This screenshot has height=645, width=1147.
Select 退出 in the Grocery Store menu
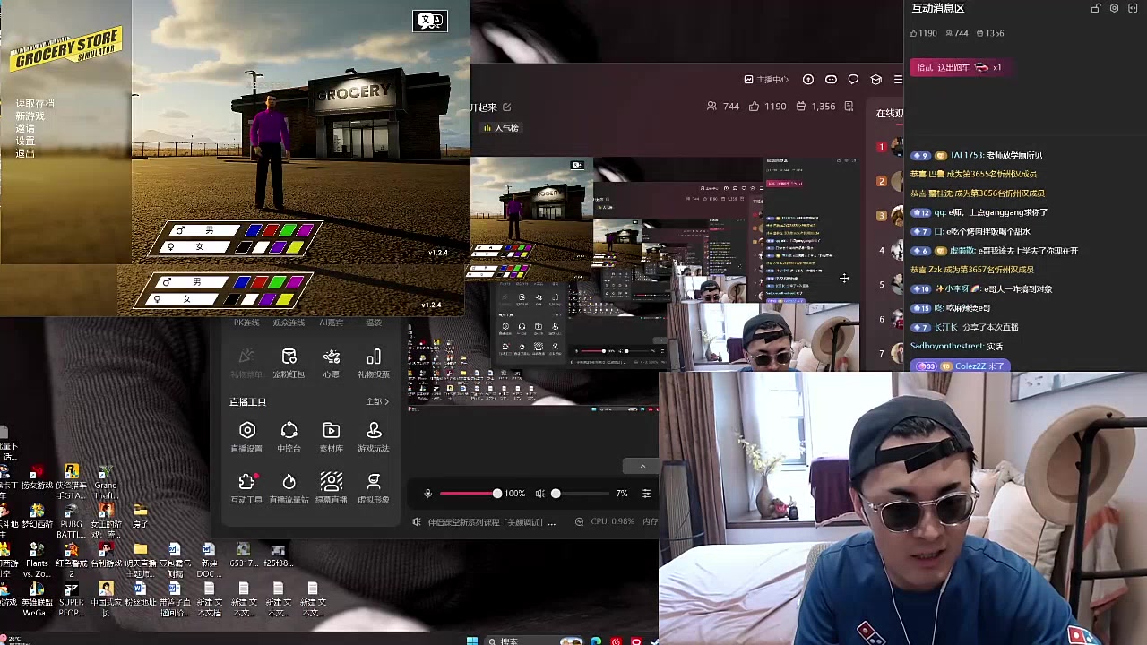tap(25, 154)
